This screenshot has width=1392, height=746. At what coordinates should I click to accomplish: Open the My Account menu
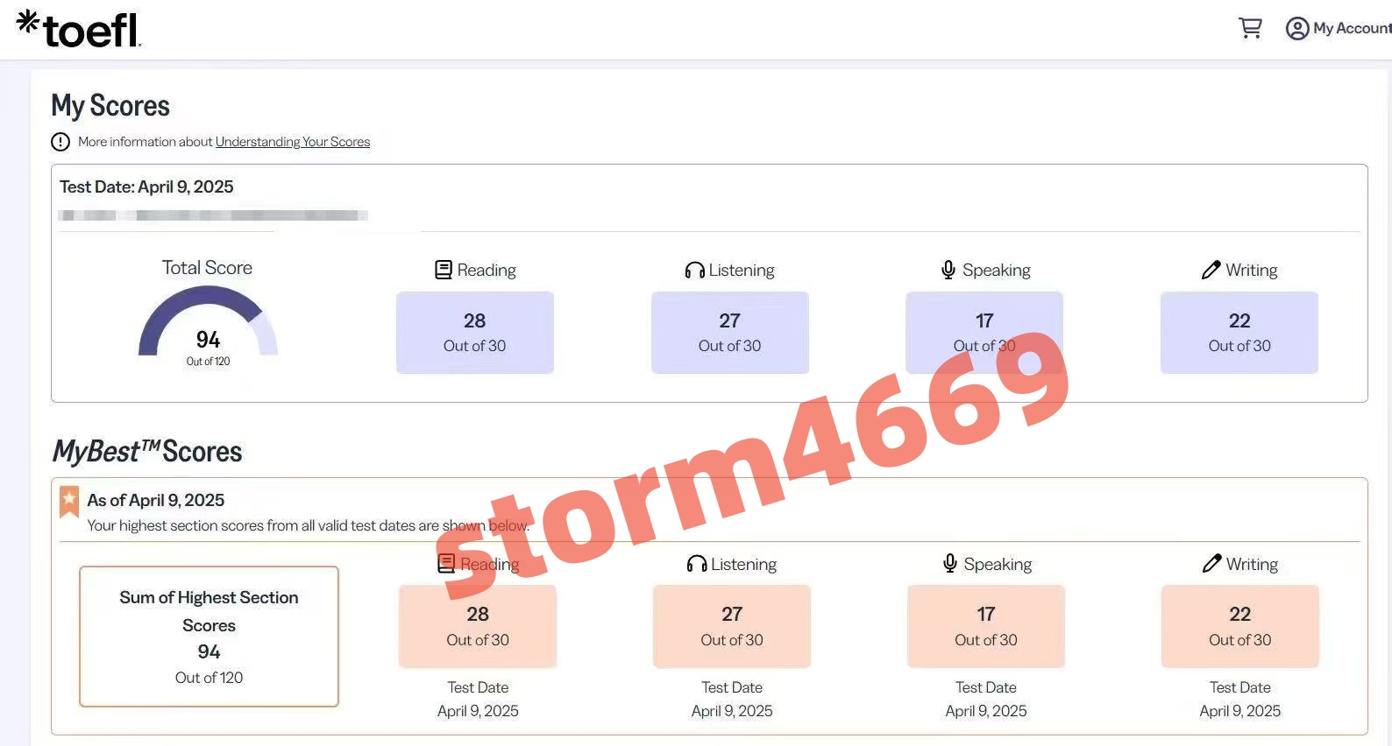click(1351, 29)
